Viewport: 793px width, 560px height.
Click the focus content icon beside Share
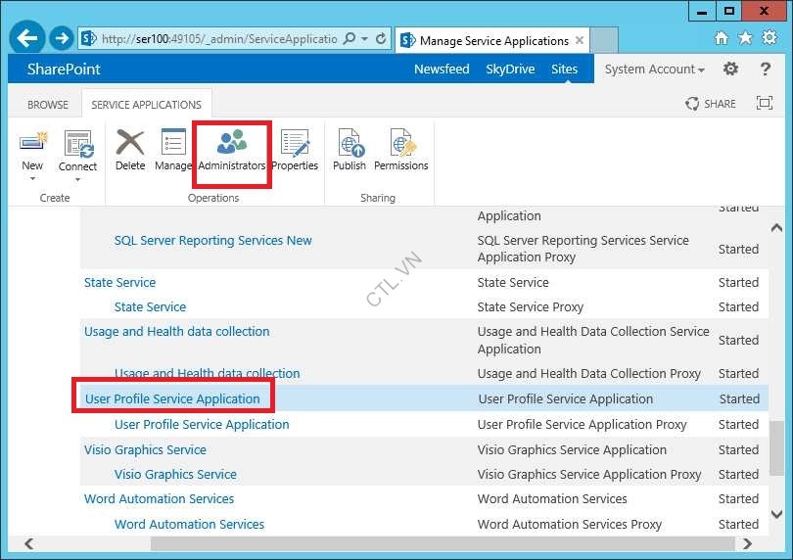click(x=765, y=104)
